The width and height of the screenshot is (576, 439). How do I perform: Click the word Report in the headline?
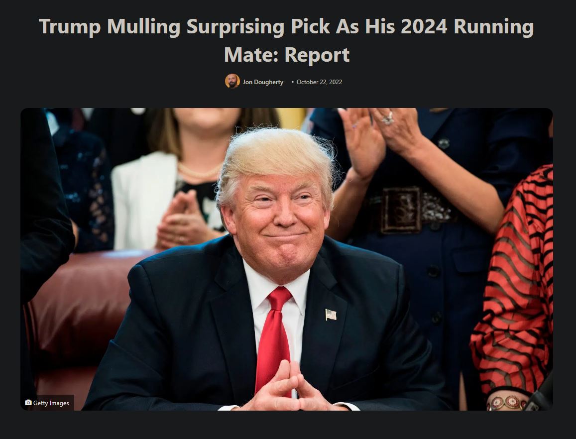317,55
